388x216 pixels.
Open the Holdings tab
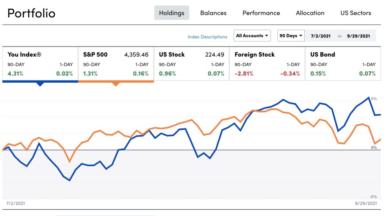(x=172, y=13)
